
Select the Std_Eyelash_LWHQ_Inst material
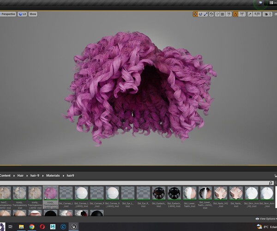pos(174,197)
